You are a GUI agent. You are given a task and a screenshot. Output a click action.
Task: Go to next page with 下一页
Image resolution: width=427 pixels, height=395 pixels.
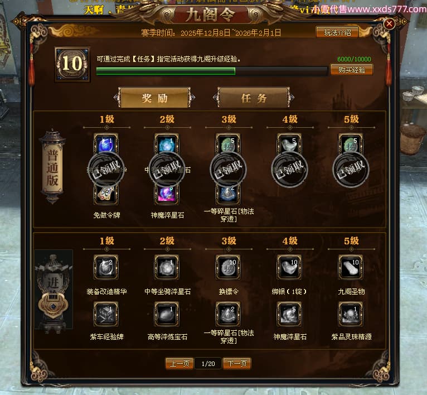point(237,363)
